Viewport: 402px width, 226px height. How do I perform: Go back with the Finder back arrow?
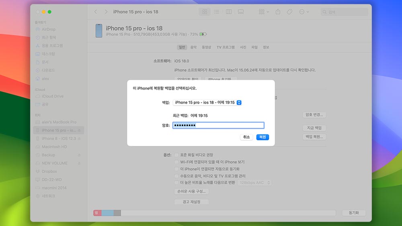(96, 12)
